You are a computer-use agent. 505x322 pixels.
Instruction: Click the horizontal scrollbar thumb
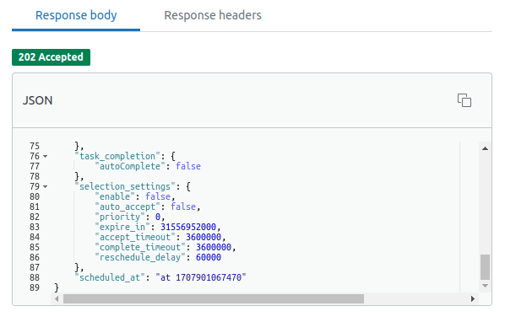(x=214, y=299)
